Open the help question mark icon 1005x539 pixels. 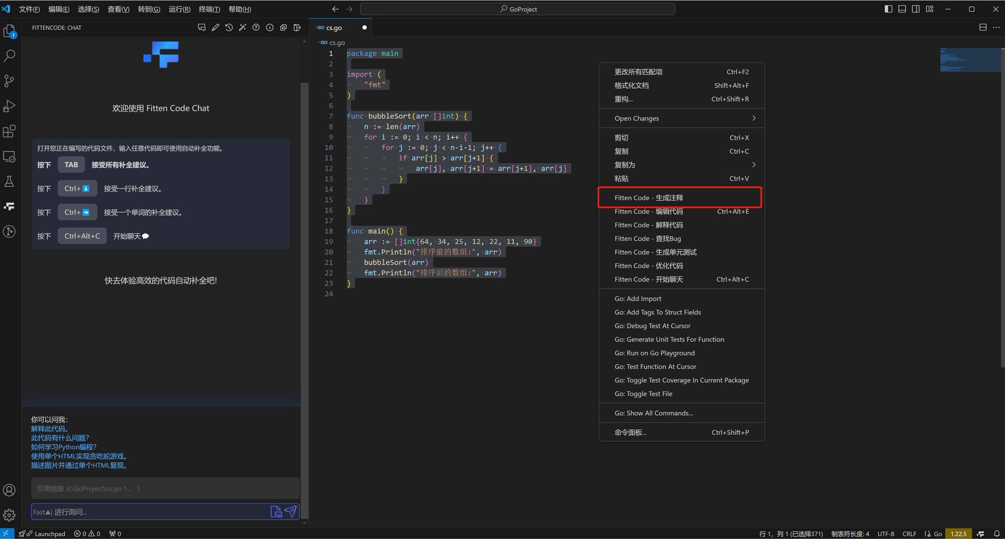[x=256, y=28]
